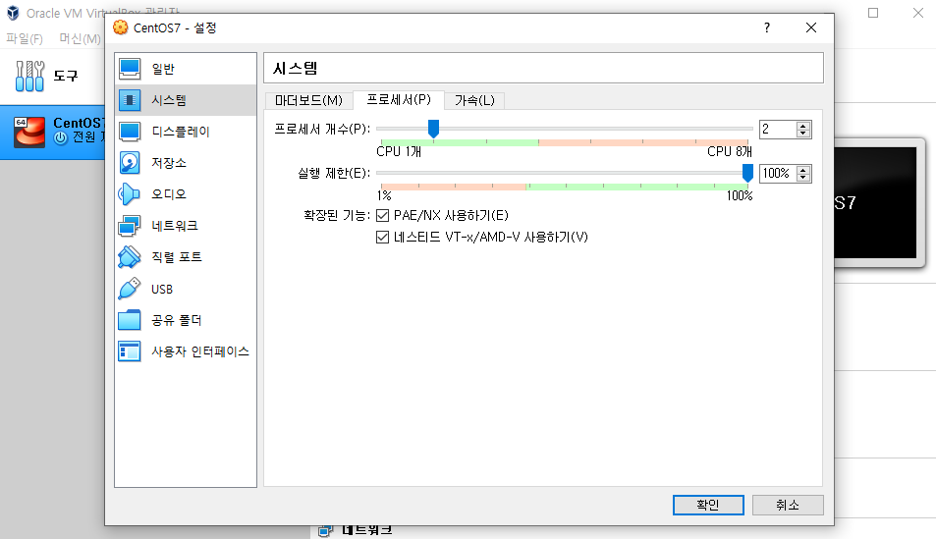Click the 도구 tools icon in VirtualBox Manager
The height and width of the screenshot is (539, 936).
coord(29,76)
